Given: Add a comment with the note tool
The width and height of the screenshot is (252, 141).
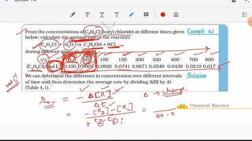Looking at the screenshot, I should click(x=146, y=15).
